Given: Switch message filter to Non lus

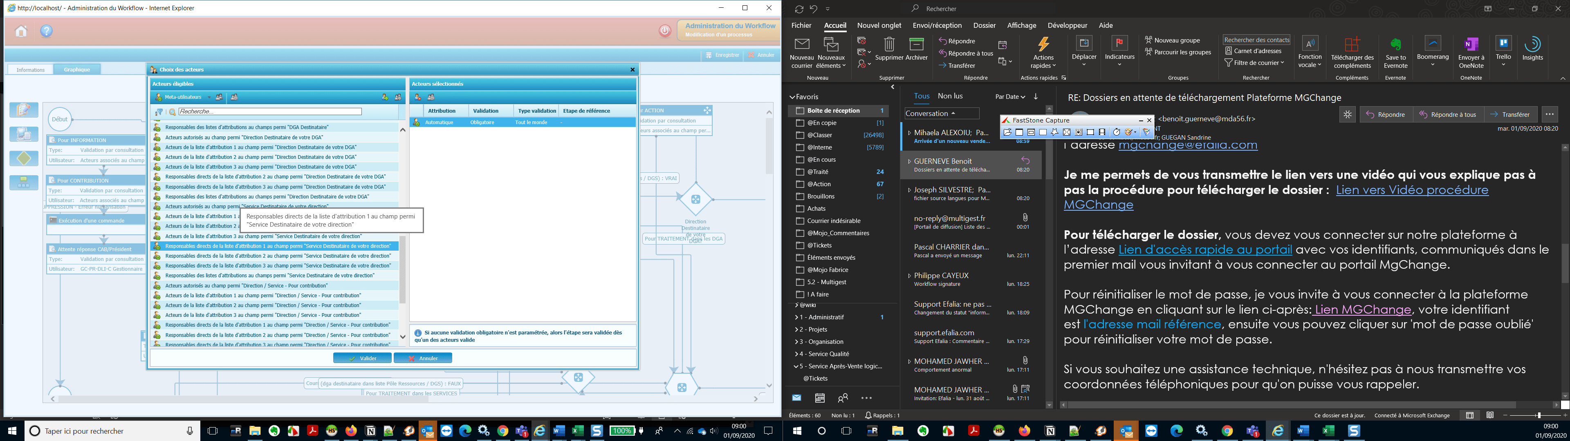Looking at the screenshot, I should (x=949, y=96).
